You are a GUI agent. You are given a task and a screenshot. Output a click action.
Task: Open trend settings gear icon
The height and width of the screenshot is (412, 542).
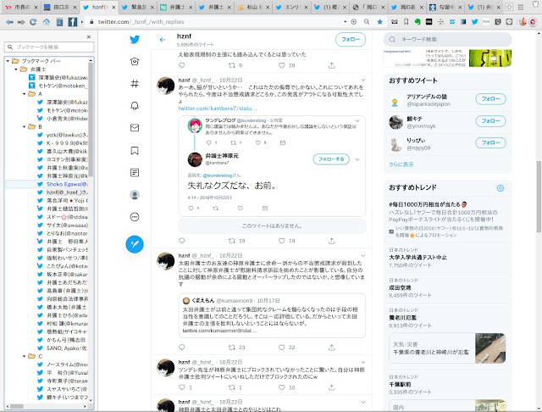point(501,188)
